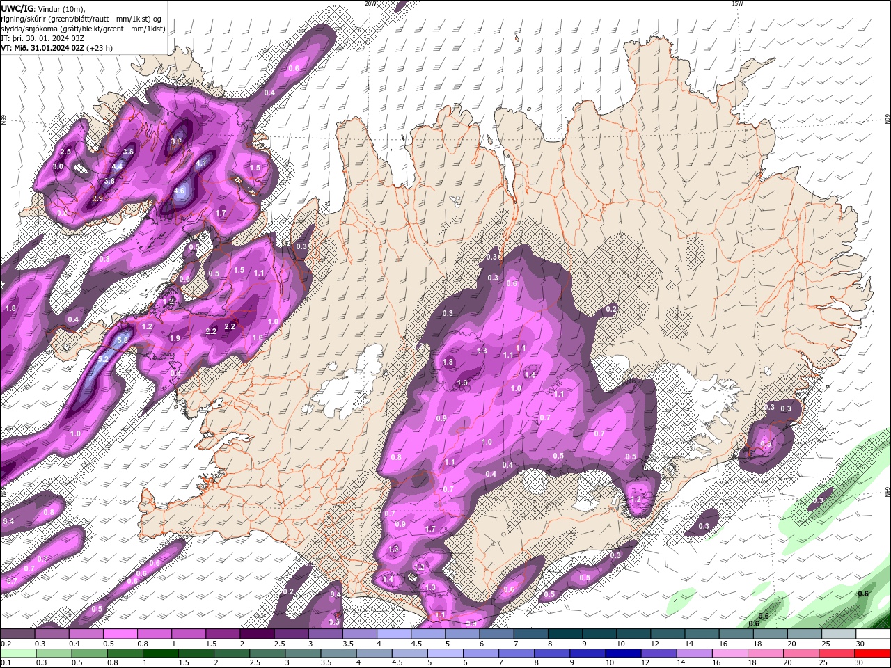891x668 pixels.
Task: Click the title text 'UWC/IG: Vindur (10m),'
Action: point(43,8)
